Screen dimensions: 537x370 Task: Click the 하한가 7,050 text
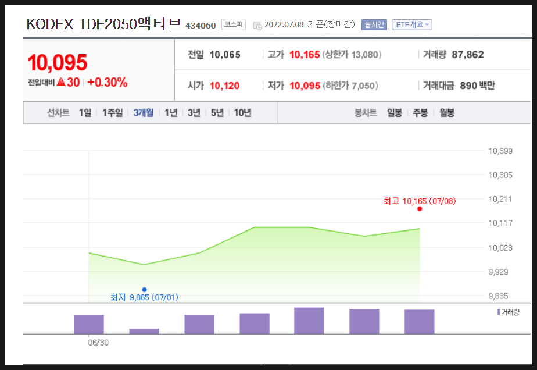350,86
